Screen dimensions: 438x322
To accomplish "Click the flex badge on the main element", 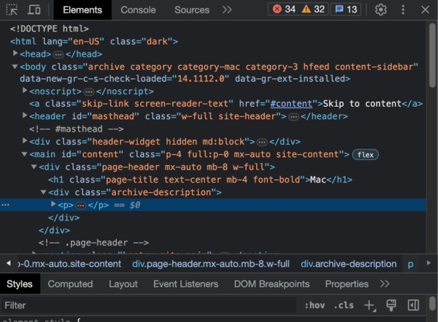I will 365,155.
